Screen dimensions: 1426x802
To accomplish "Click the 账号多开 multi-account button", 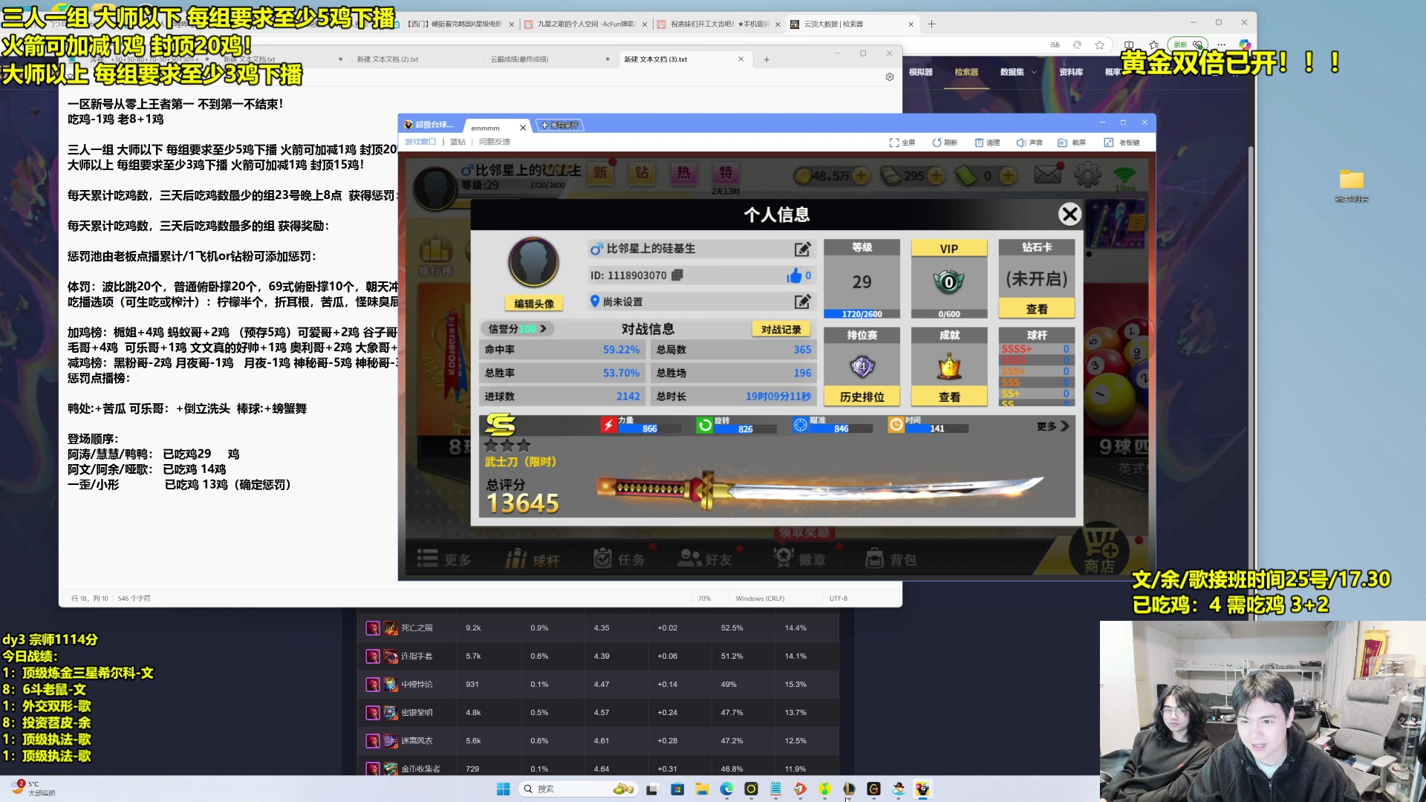I will click(559, 125).
